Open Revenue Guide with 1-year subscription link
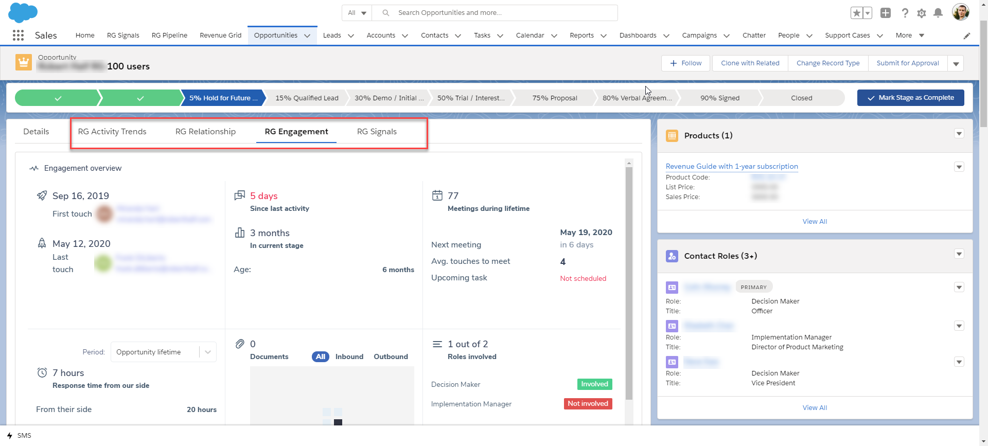The height and width of the screenshot is (446, 988). (732, 166)
